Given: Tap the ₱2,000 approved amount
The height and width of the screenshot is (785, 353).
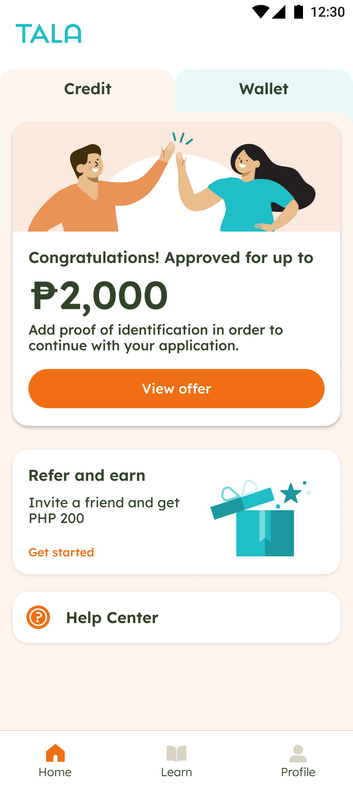Looking at the screenshot, I should click(99, 296).
